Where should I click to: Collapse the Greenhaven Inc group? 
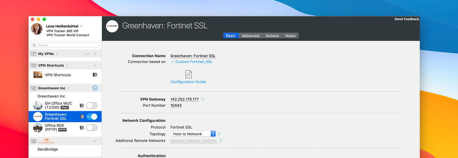pyautogui.click(x=95, y=88)
